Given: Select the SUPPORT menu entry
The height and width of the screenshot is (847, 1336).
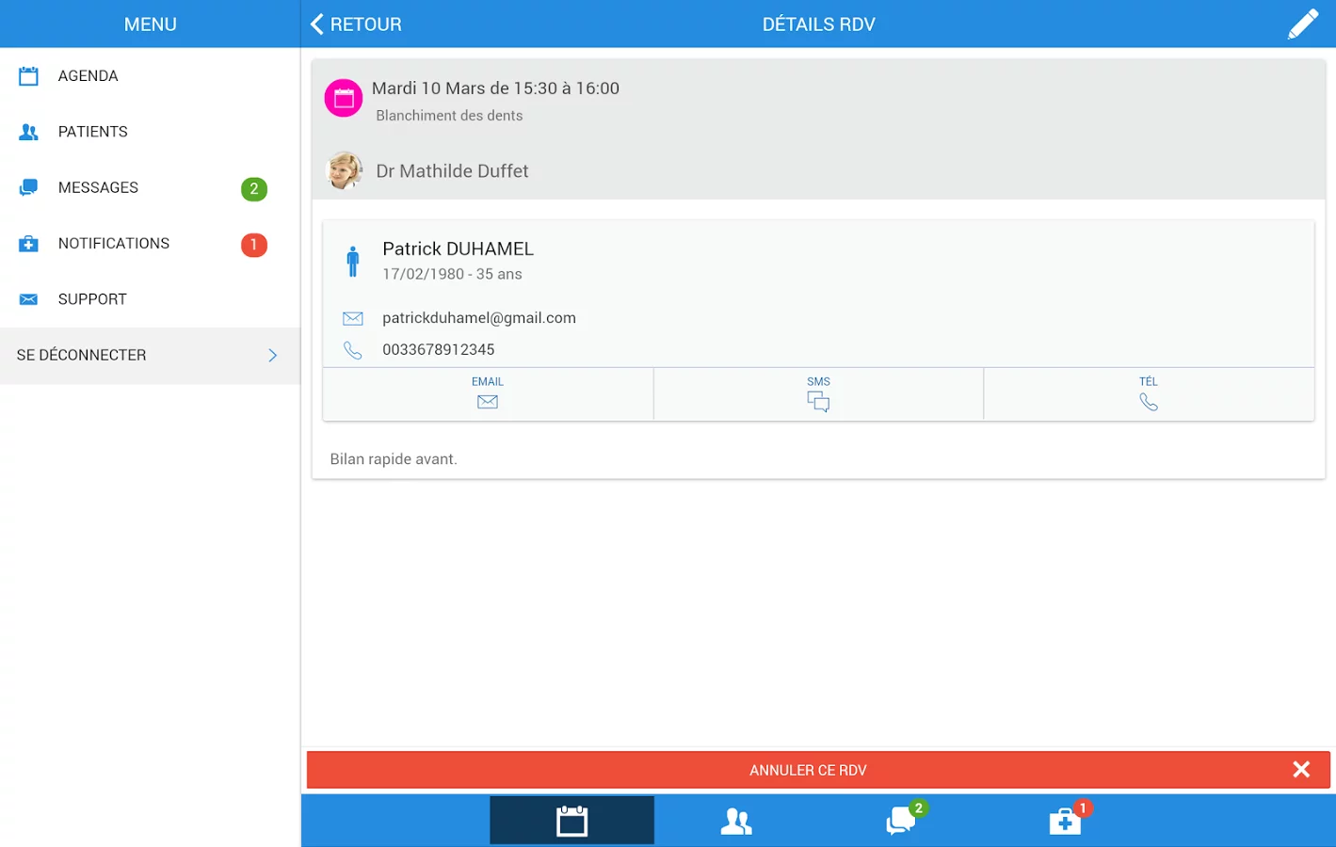Looking at the screenshot, I should pos(92,298).
